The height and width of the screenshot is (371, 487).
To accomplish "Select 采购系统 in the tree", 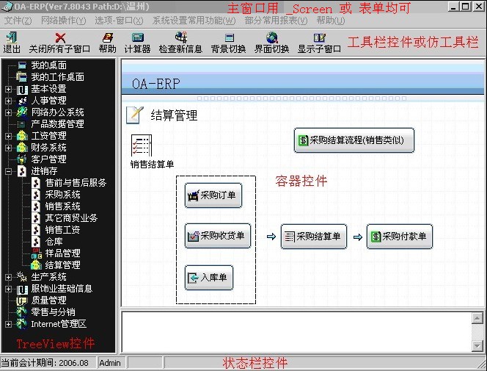I will tap(63, 195).
